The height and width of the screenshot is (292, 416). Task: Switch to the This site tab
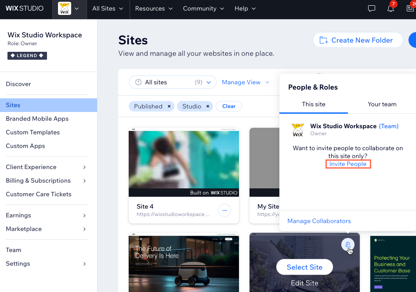pyautogui.click(x=314, y=104)
